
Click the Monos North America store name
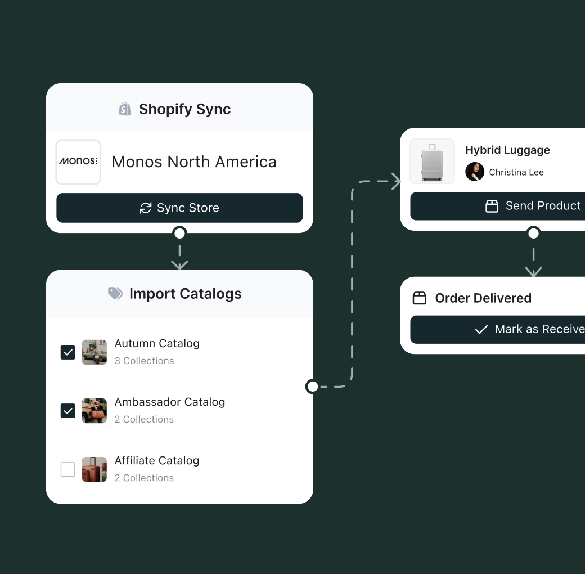(195, 162)
